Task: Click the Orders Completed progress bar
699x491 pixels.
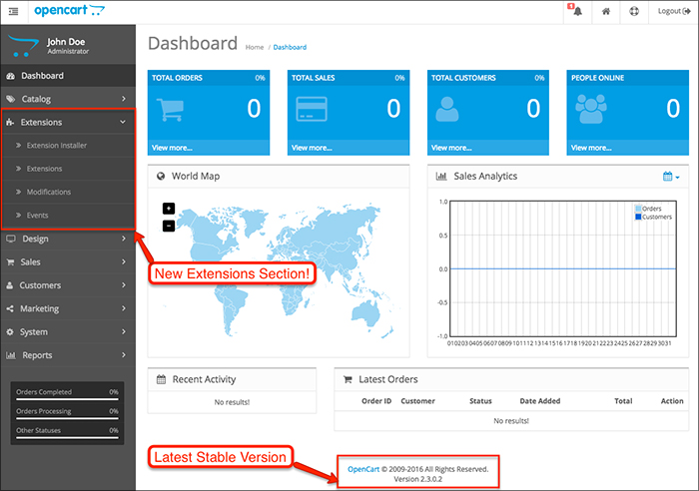Action: [67, 399]
